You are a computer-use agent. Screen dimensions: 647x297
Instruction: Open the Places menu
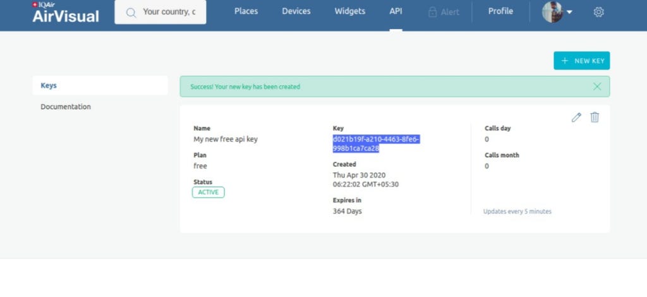pos(246,11)
